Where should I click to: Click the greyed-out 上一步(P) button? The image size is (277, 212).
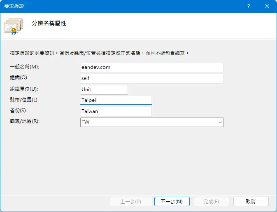coord(130,201)
